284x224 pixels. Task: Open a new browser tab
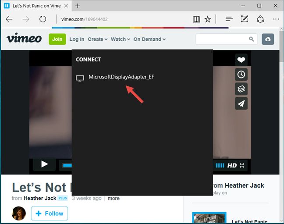(x=78, y=6)
